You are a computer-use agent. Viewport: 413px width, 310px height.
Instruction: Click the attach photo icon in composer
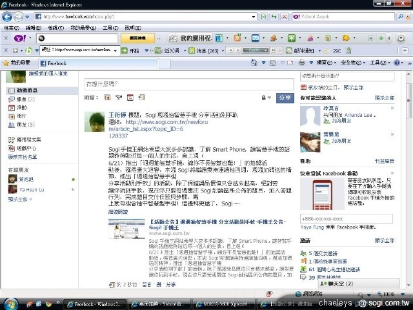107,98
